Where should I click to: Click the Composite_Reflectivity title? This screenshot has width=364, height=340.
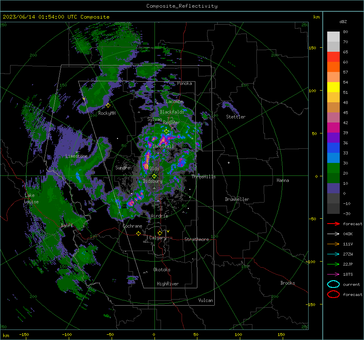point(182,6)
